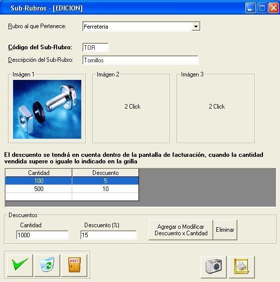Viewport: 280px width, 282px height.
Task: Click the Código del Sub-Rubro field
Action: coord(95,48)
